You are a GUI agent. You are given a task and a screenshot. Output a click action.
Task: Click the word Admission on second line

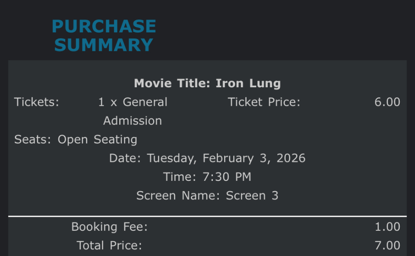[x=132, y=121]
